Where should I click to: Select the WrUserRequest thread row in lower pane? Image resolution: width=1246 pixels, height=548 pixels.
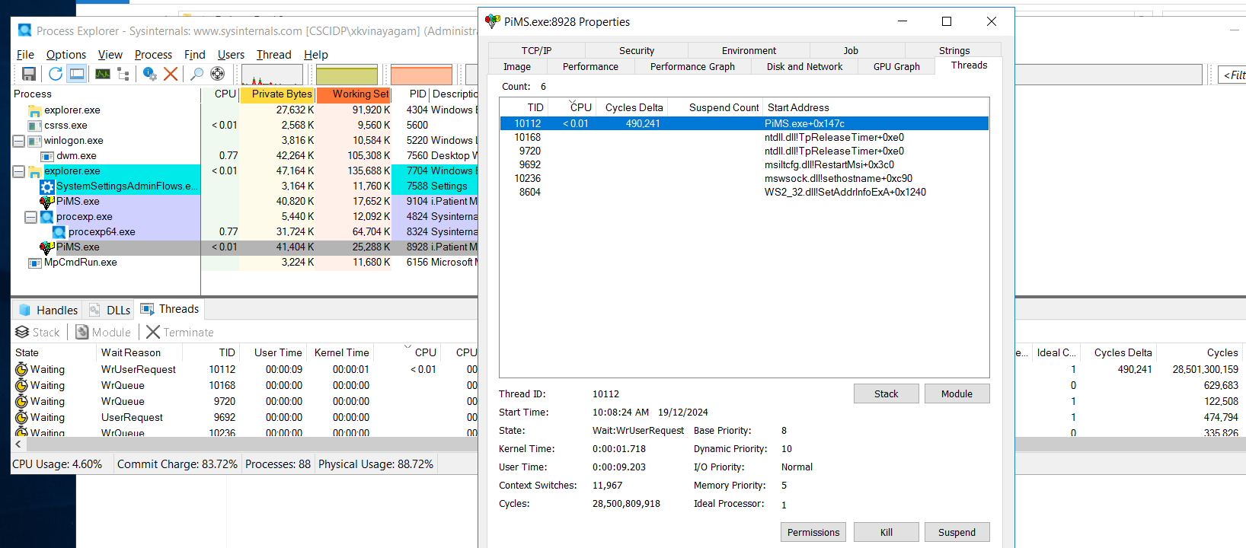244,370
